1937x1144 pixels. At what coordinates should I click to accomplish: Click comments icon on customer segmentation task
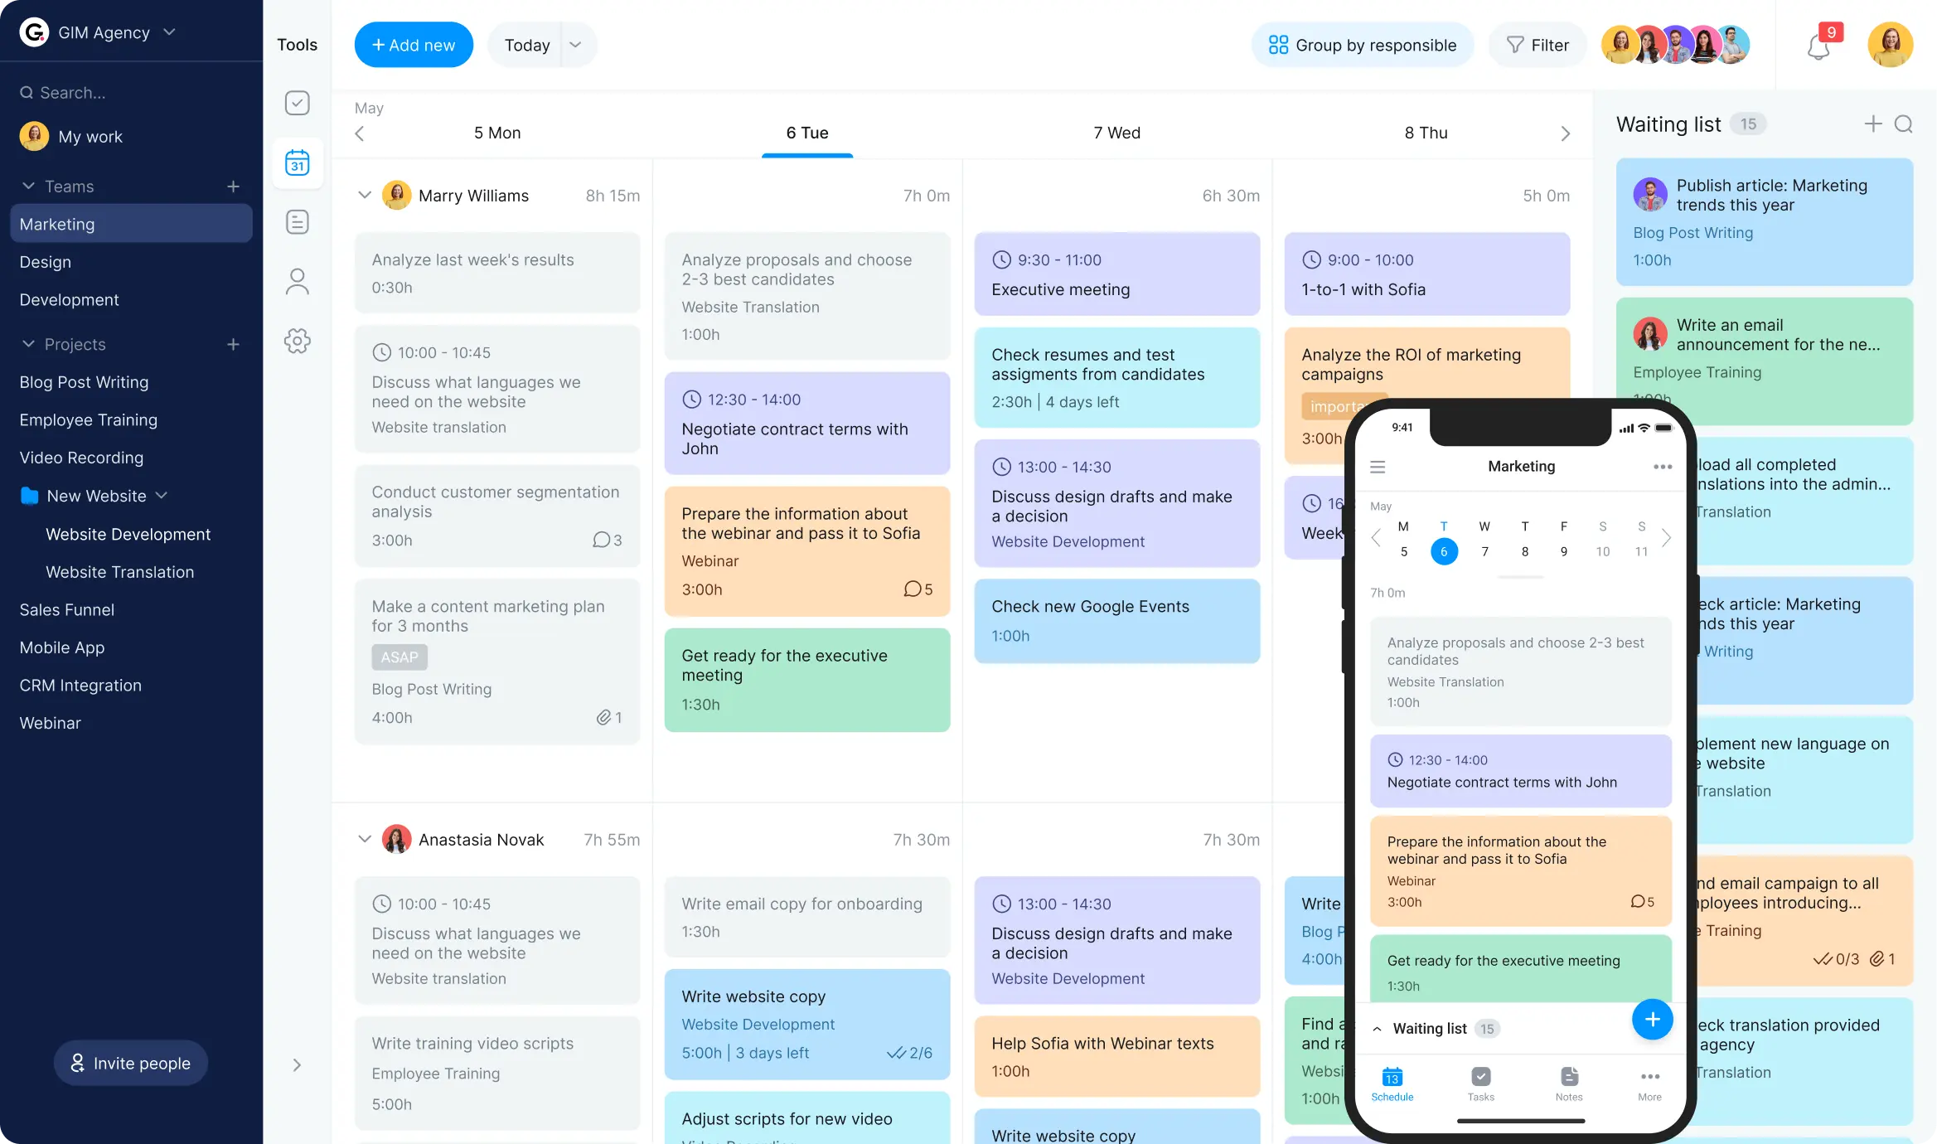(602, 540)
